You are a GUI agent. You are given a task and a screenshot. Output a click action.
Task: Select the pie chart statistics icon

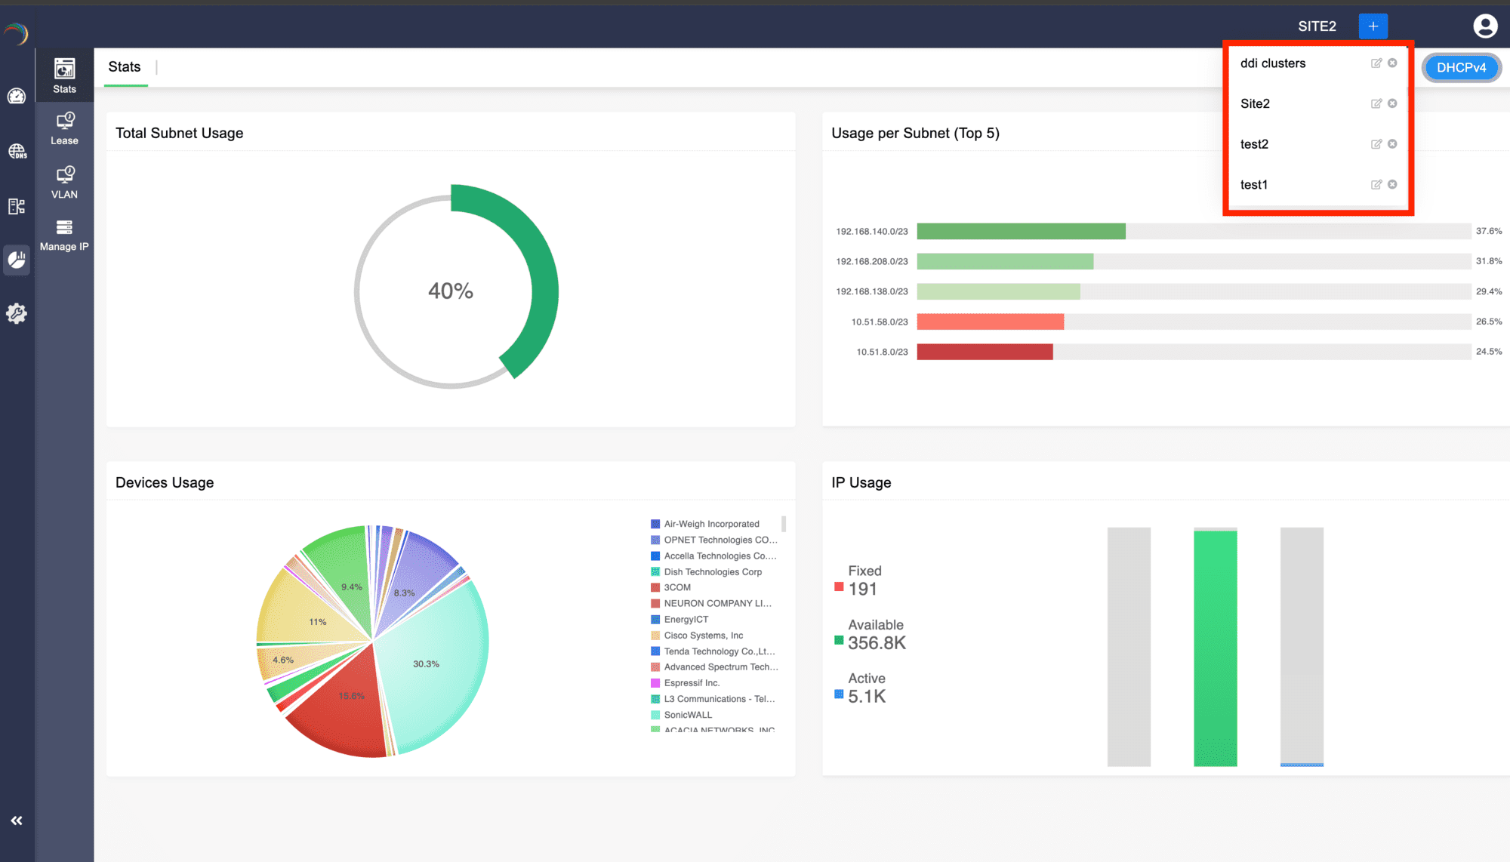[x=17, y=260]
